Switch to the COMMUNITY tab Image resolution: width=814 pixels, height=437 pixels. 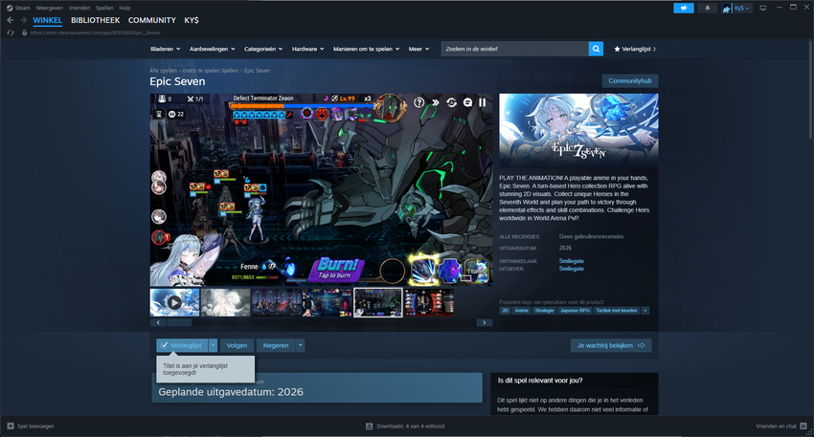click(x=152, y=20)
